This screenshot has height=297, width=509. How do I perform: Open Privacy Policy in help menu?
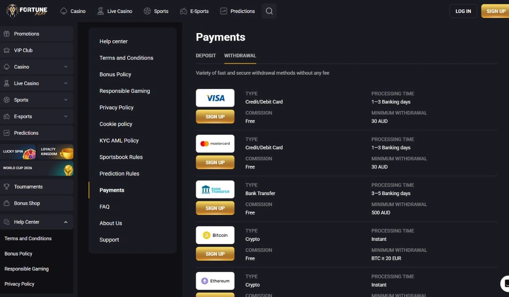click(x=117, y=107)
